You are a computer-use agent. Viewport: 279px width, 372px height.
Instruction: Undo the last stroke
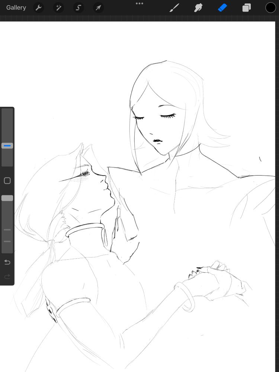tap(7, 262)
